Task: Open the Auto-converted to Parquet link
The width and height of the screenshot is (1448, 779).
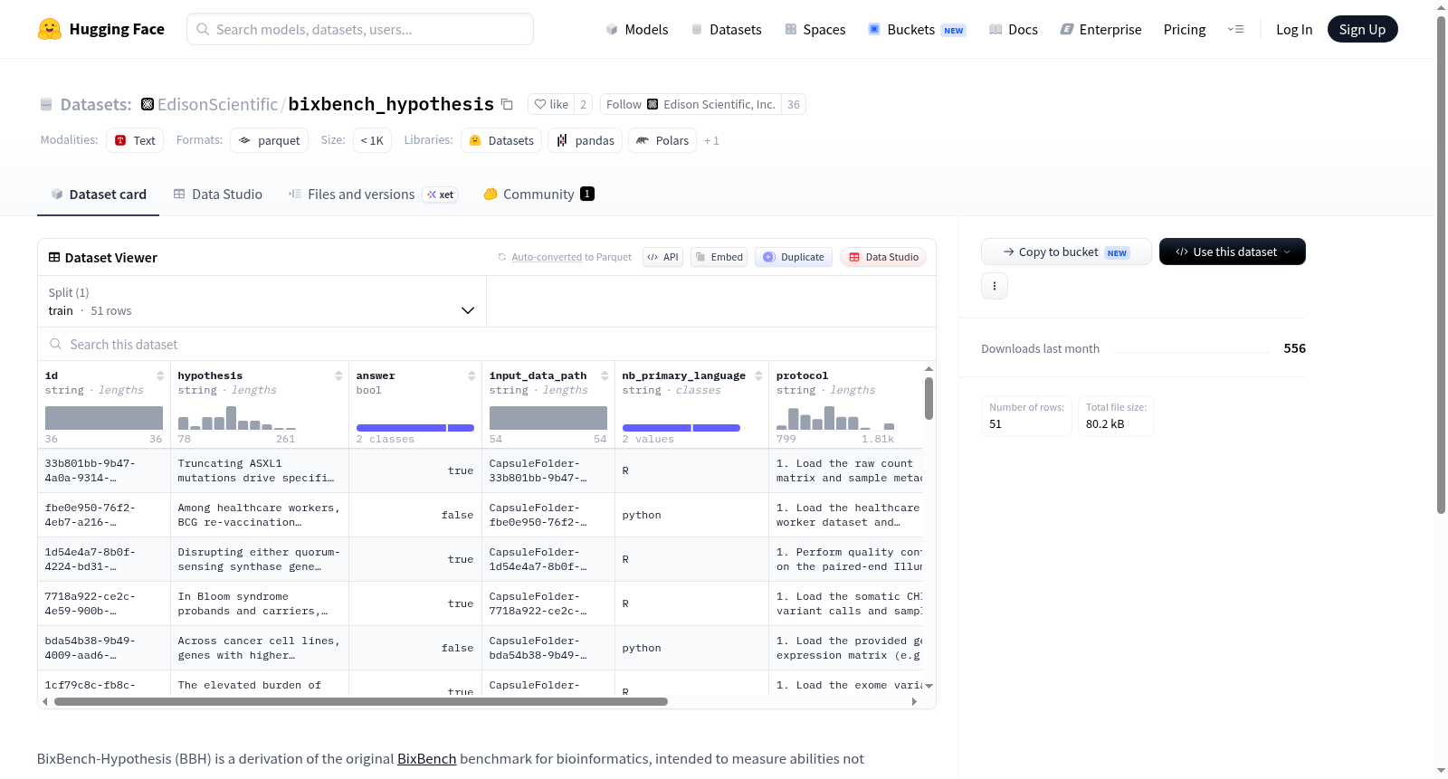Action: (x=571, y=257)
